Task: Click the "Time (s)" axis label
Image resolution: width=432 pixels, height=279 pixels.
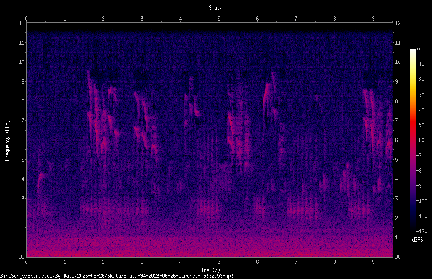Action: (209, 270)
